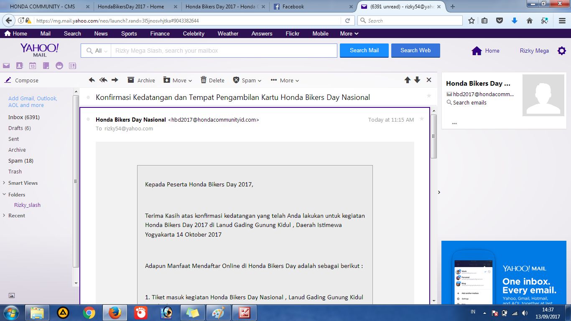Open the Spam dropdown

pos(247,80)
